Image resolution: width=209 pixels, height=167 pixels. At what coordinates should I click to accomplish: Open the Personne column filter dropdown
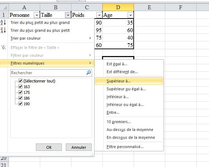click(37, 15)
